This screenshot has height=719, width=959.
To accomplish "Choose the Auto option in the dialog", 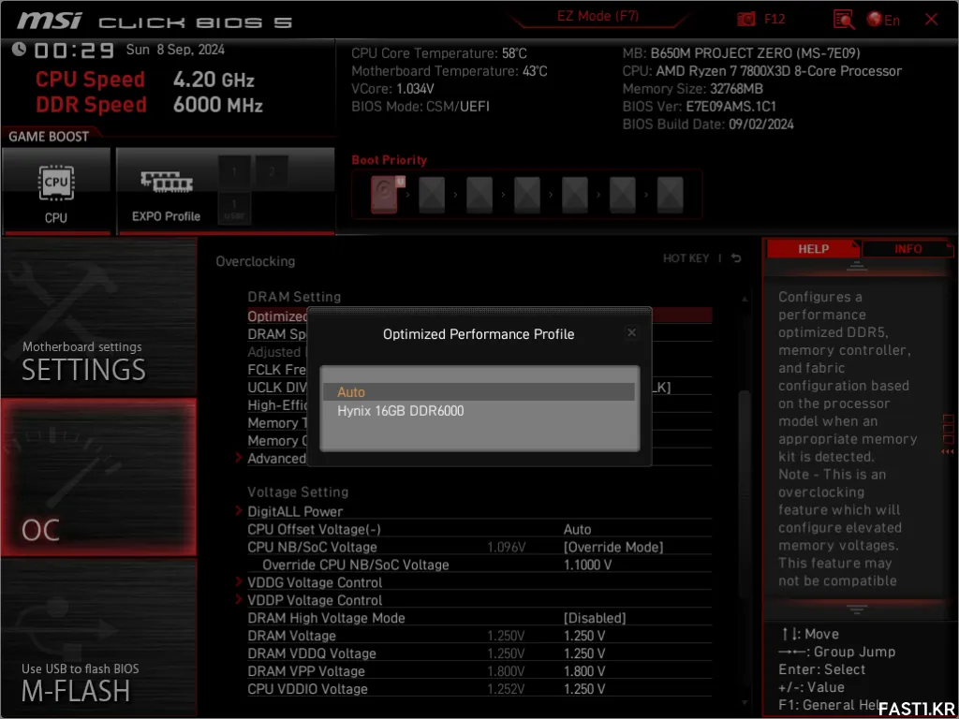I will pos(479,392).
